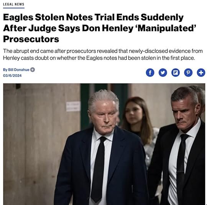Viewport: 207px width, 205px height.
Task: Click the blue underline beneath Legal News
Action: point(14,8)
